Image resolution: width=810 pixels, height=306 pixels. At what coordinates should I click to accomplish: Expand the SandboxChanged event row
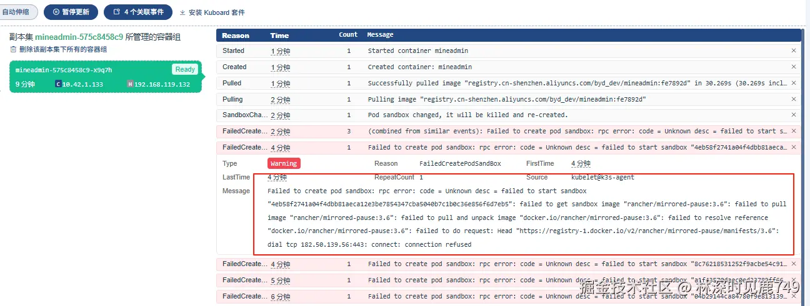509,115
